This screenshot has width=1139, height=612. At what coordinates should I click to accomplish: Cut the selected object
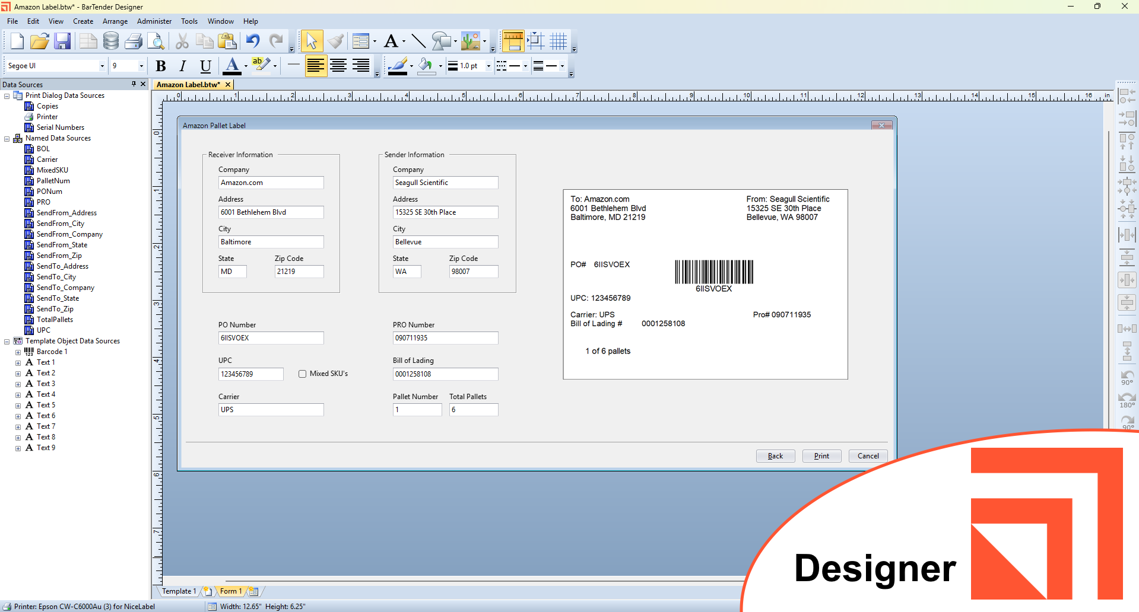(182, 42)
